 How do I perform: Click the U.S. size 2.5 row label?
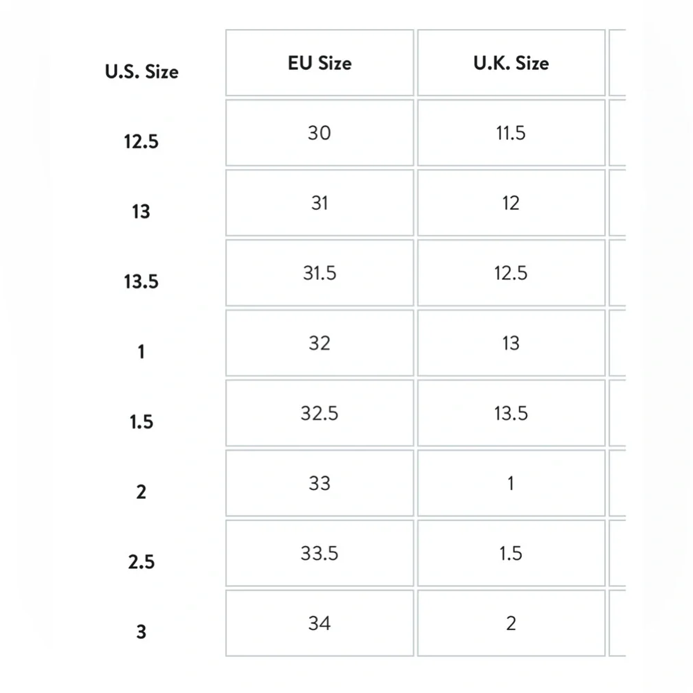[141, 562]
